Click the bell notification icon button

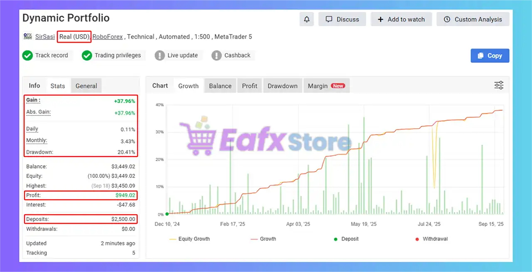(307, 19)
